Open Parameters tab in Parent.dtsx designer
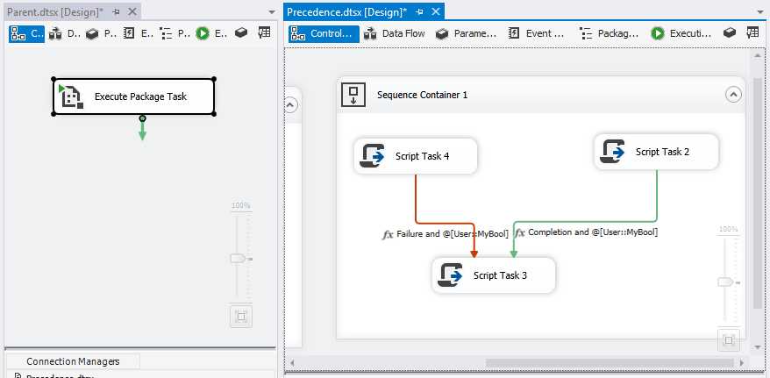The width and height of the screenshot is (770, 378). tap(101, 33)
